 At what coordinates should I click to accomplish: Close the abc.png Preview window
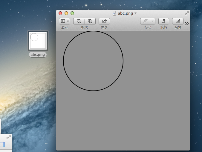60,13
